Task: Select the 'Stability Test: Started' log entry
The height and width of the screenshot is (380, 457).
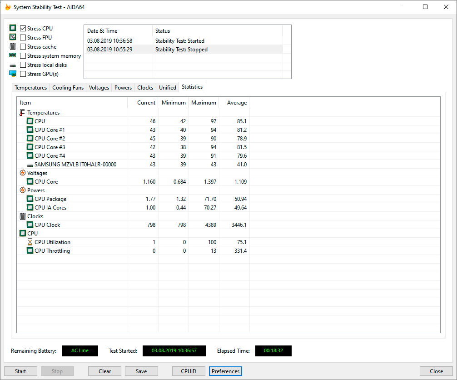Action: 184,41
